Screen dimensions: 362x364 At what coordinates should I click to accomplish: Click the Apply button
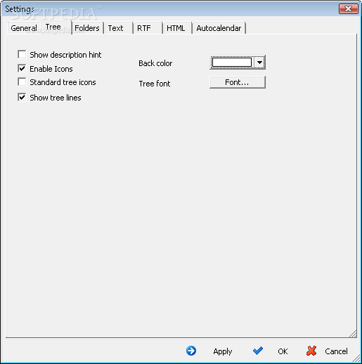point(209,351)
